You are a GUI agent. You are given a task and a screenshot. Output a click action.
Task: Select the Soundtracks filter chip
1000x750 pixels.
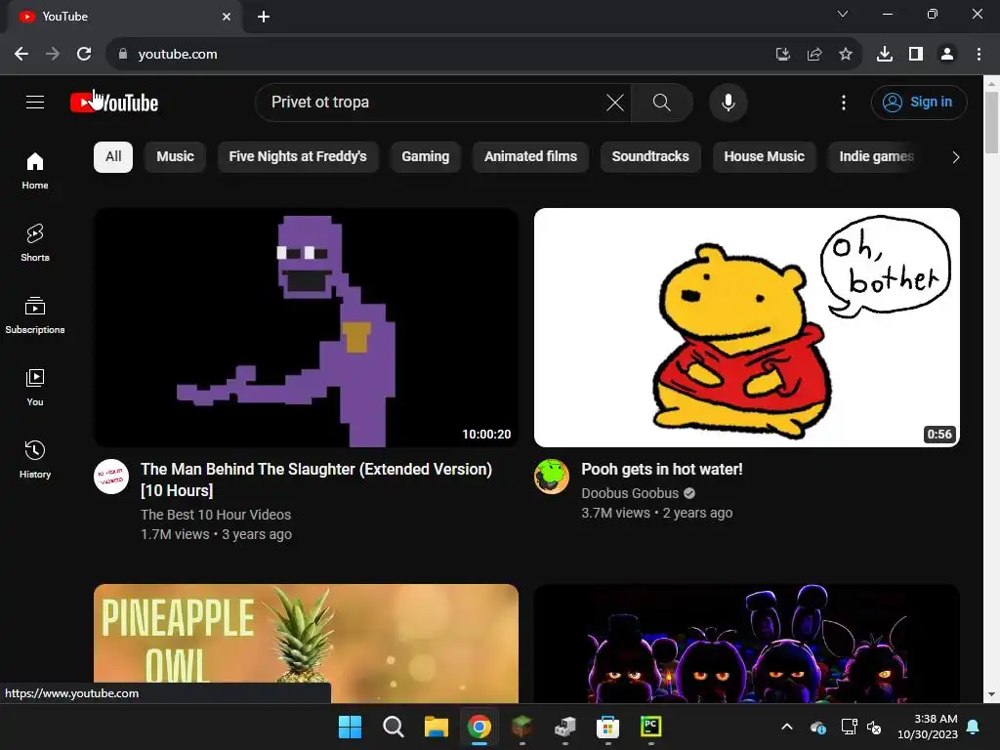click(x=650, y=157)
